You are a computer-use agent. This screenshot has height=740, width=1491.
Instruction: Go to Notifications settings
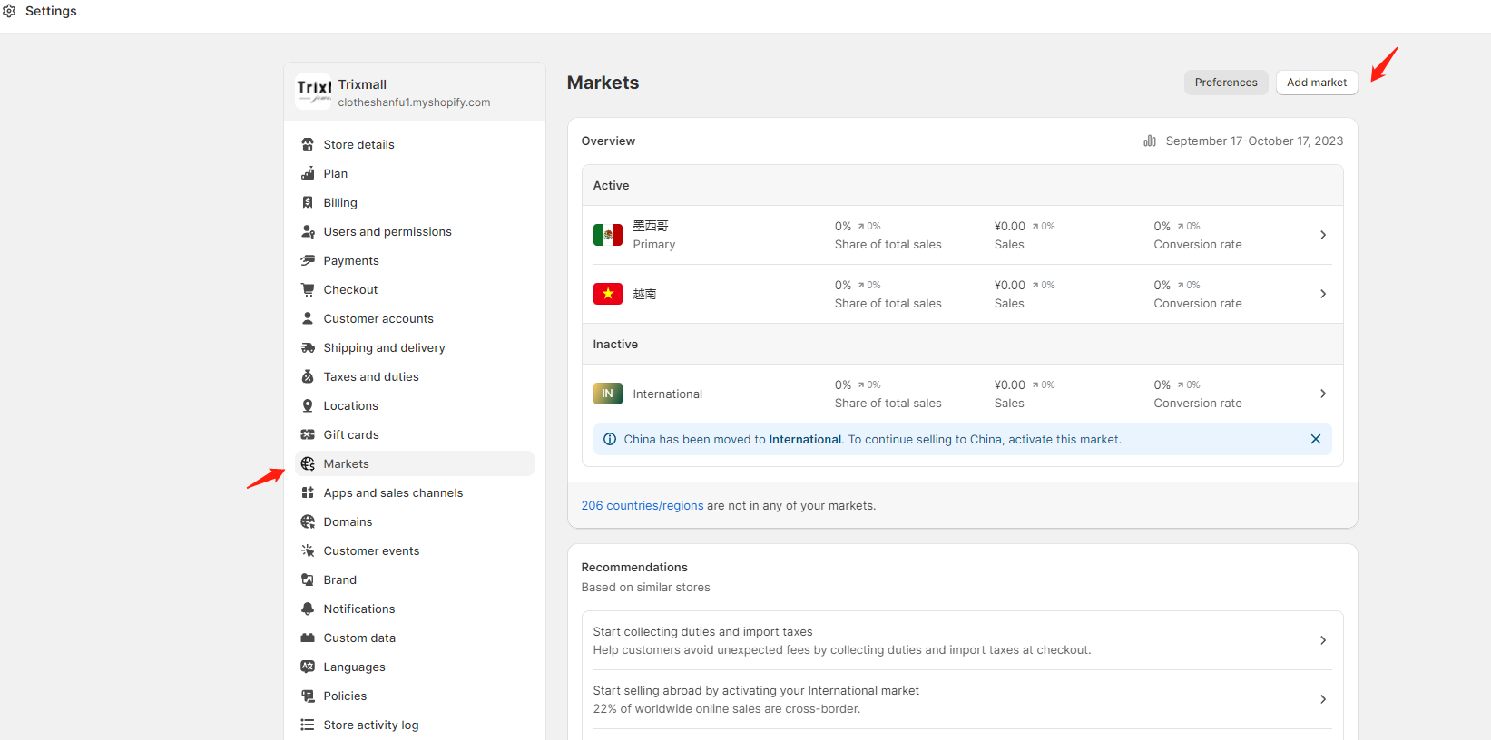tap(415, 609)
